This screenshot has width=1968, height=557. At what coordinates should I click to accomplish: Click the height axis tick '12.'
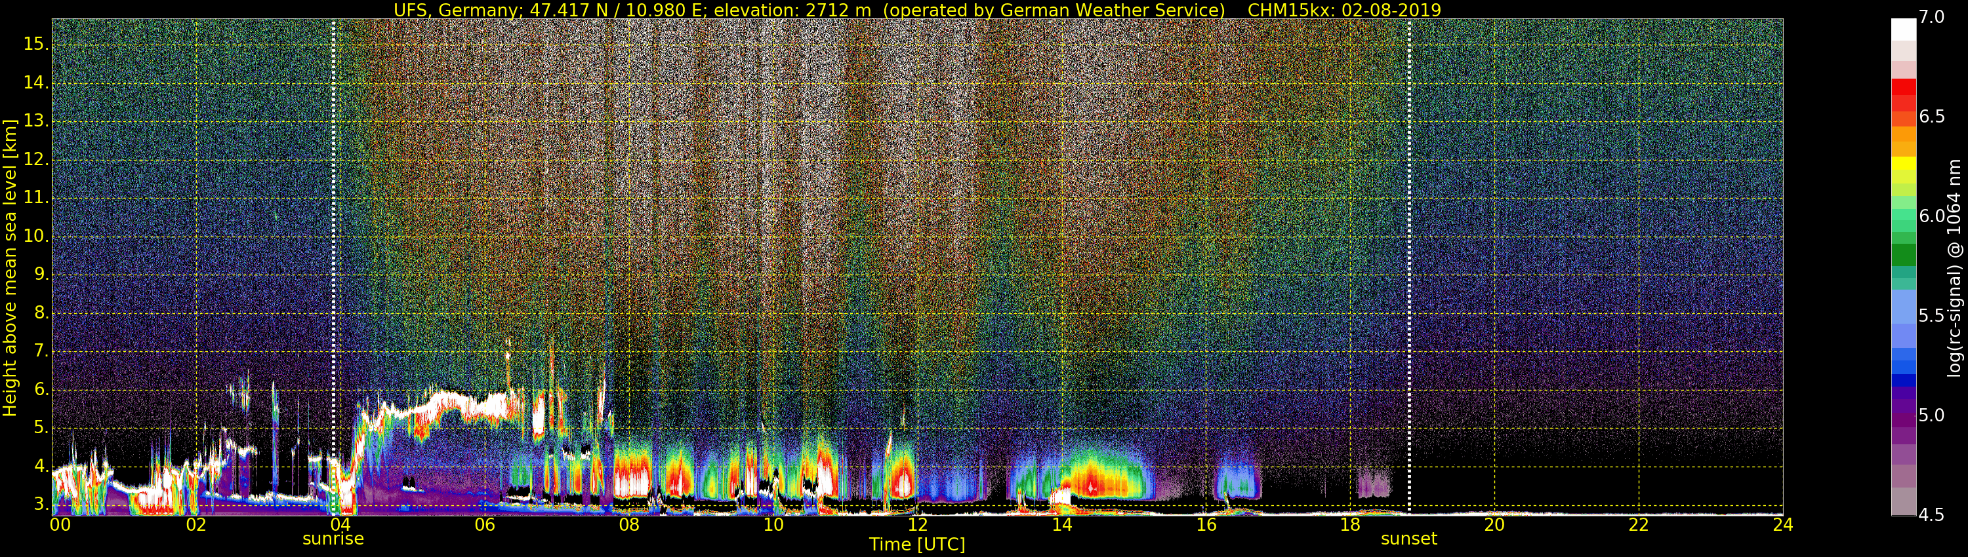click(36, 159)
